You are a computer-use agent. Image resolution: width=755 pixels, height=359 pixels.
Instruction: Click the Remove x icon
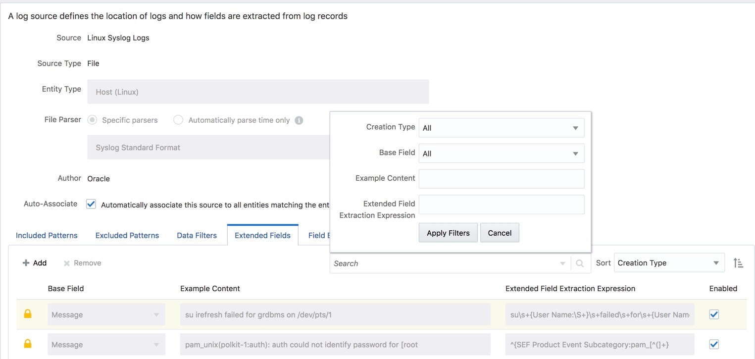(67, 263)
